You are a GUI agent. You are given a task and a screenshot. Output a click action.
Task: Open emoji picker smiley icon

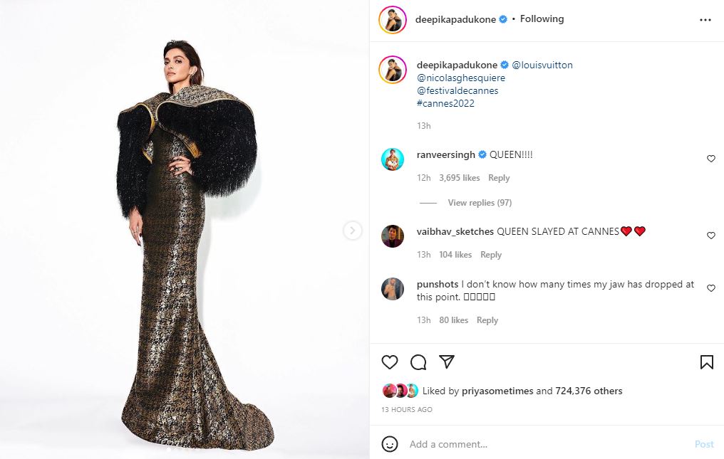click(x=390, y=444)
